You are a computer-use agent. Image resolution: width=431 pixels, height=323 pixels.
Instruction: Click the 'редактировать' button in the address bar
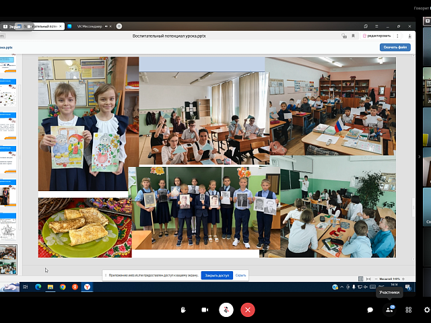(377, 36)
